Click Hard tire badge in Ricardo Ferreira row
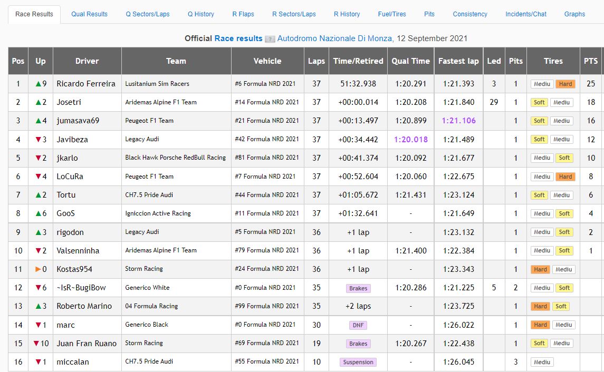 [x=565, y=84]
